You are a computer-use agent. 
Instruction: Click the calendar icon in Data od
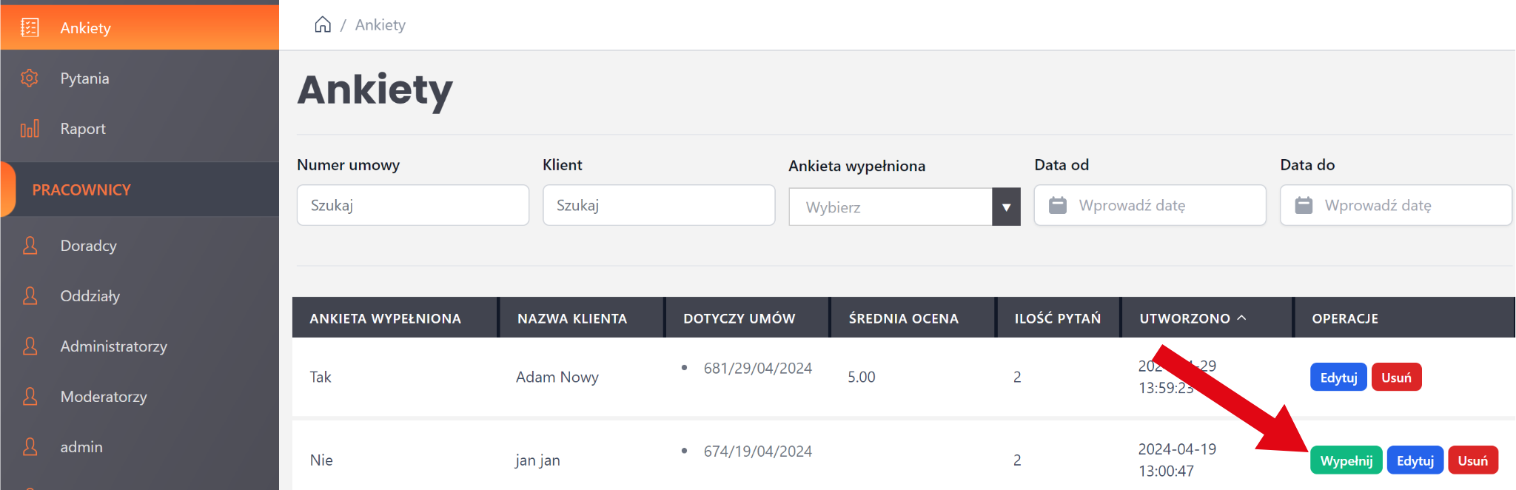tap(1058, 205)
